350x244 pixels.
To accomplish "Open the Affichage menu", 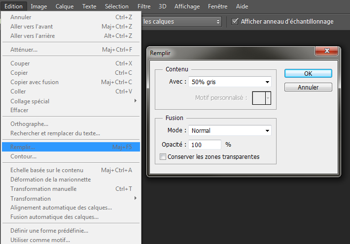I will coord(187,6).
